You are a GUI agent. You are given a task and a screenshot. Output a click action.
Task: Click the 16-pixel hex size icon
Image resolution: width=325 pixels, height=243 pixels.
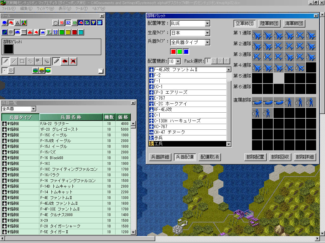coord(62,22)
